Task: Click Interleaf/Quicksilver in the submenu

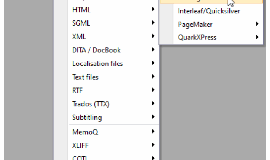Action: (211, 11)
